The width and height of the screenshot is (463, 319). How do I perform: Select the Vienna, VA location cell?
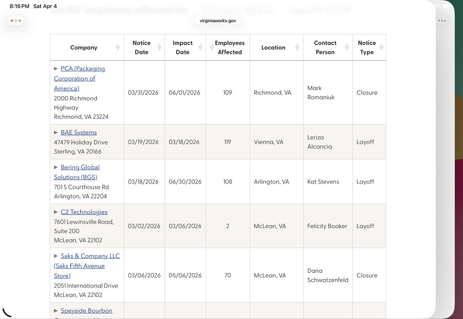coord(269,142)
